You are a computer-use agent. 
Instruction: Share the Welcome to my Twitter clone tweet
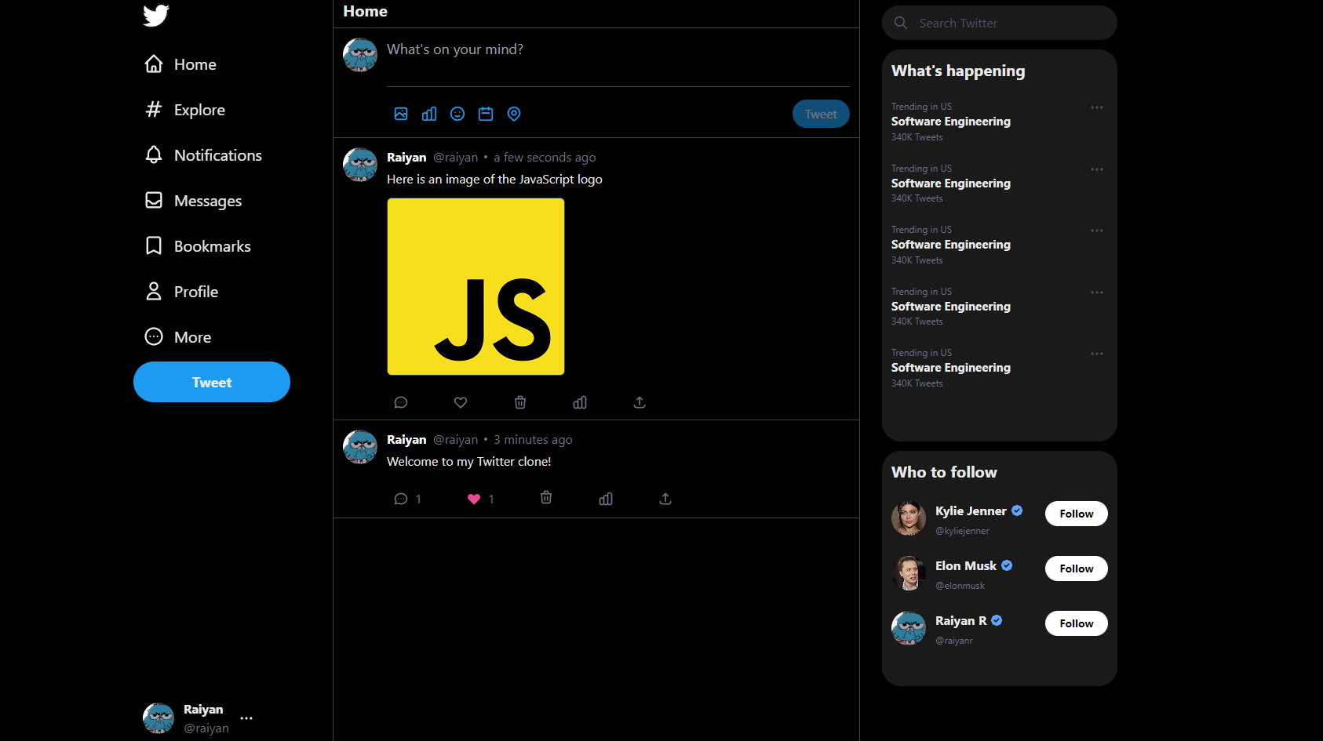point(665,499)
